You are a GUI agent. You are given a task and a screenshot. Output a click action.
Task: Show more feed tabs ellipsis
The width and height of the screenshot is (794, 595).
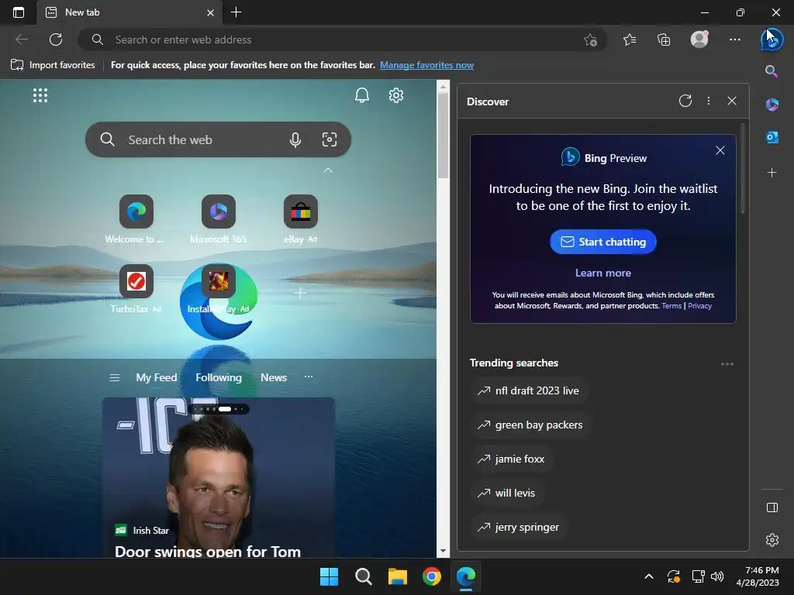click(309, 377)
